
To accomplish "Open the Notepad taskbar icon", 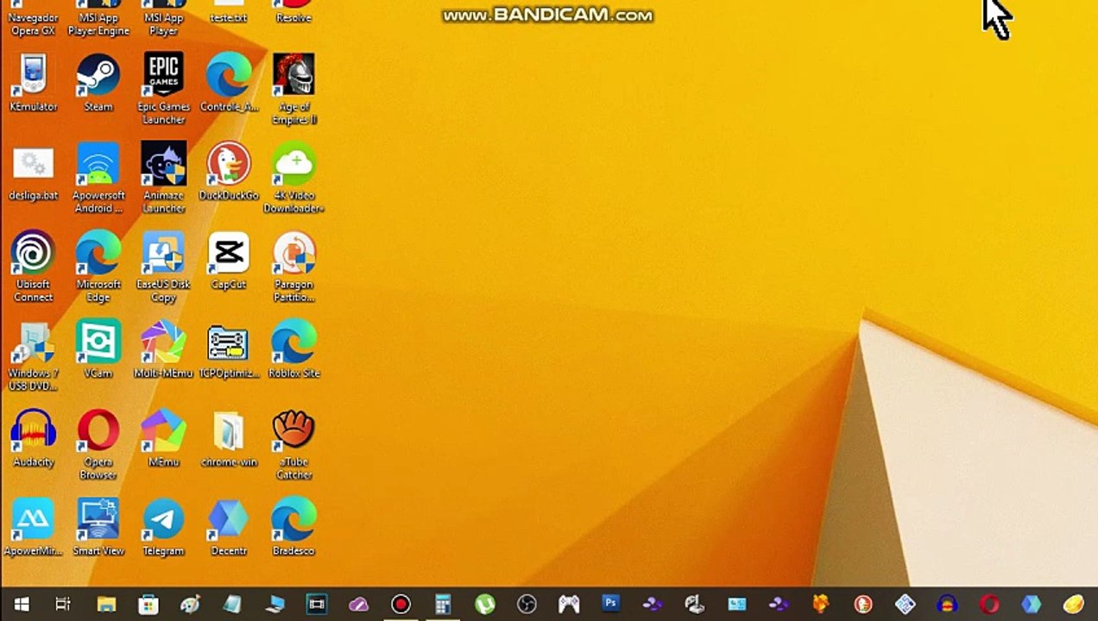I will (x=232, y=605).
